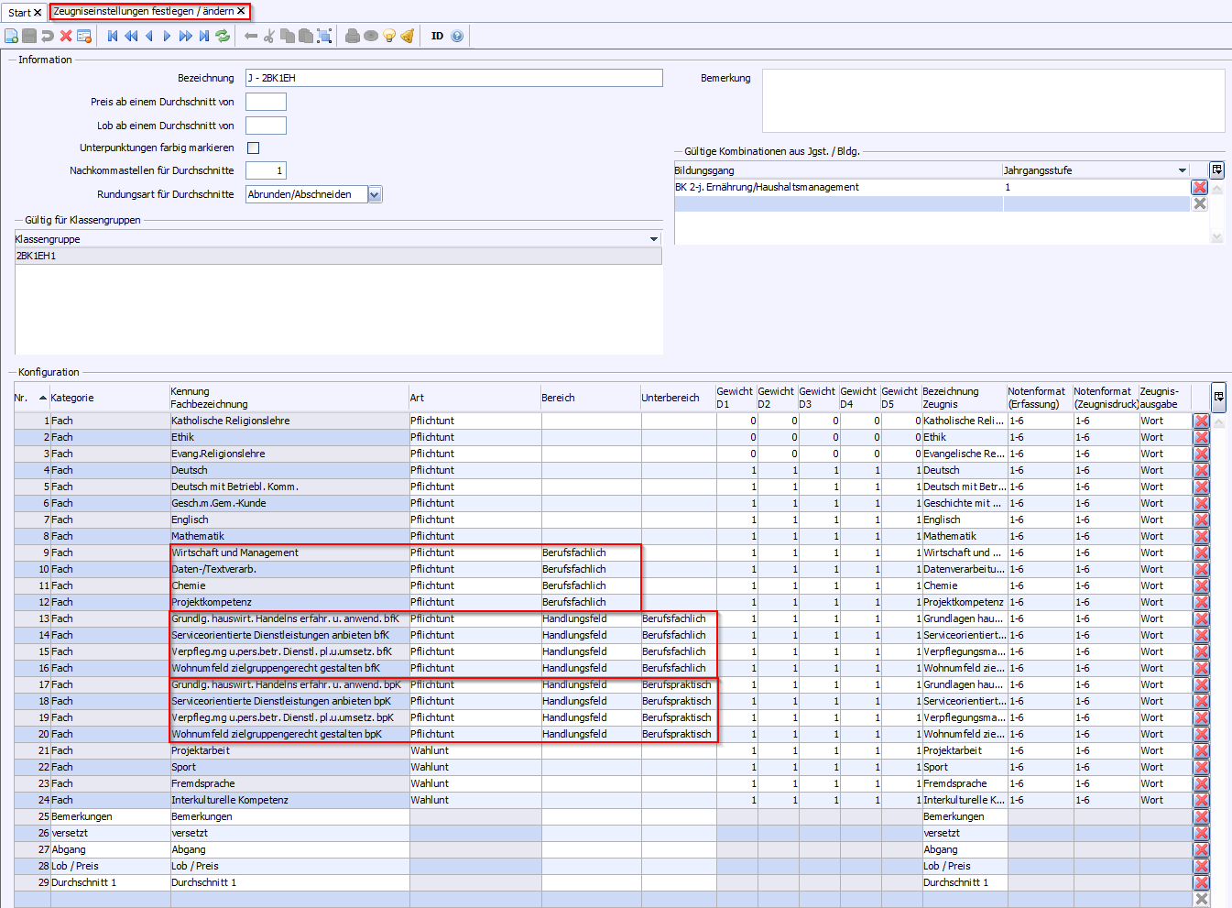
Task: Toggle the Nr. column sort arrow
Action: pyautogui.click(x=43, y=398)
